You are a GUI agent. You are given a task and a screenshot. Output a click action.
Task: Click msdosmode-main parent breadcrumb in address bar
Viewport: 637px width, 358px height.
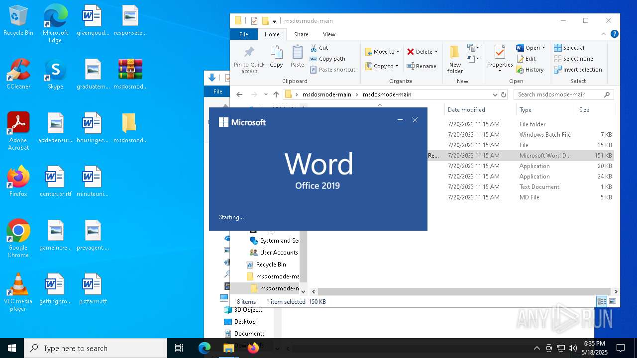coord(326,94)
